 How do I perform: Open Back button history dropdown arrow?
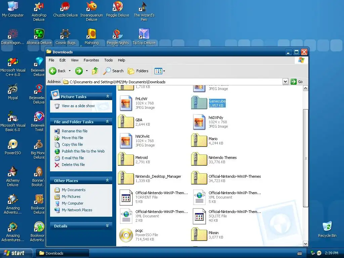(70, 71)
